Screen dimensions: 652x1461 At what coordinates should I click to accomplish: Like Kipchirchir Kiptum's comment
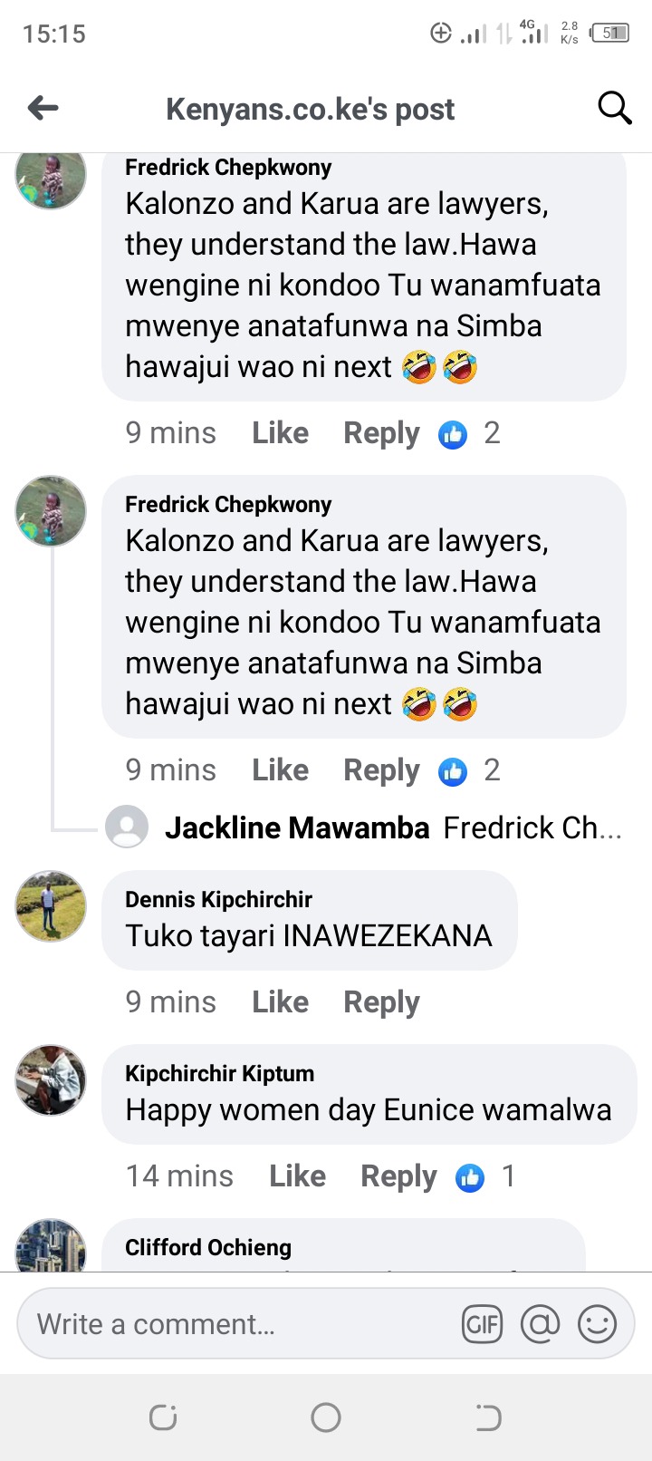click(x=297, y=1176)
